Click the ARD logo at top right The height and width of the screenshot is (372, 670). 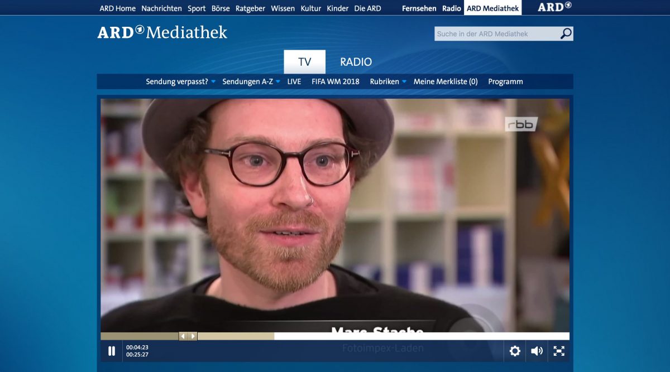pos(554,7)
